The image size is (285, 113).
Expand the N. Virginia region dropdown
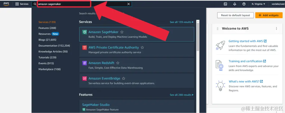tap(258, 4)
